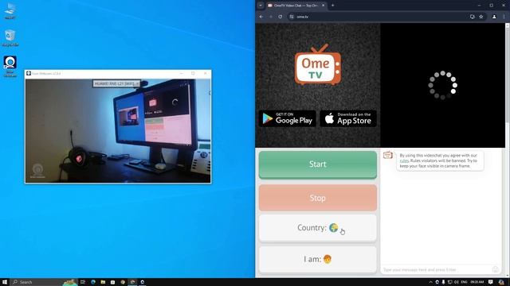Viewport: 510px width, 286px height.
Task: Select the This PC desktop icon
Action: pos(10,11)
